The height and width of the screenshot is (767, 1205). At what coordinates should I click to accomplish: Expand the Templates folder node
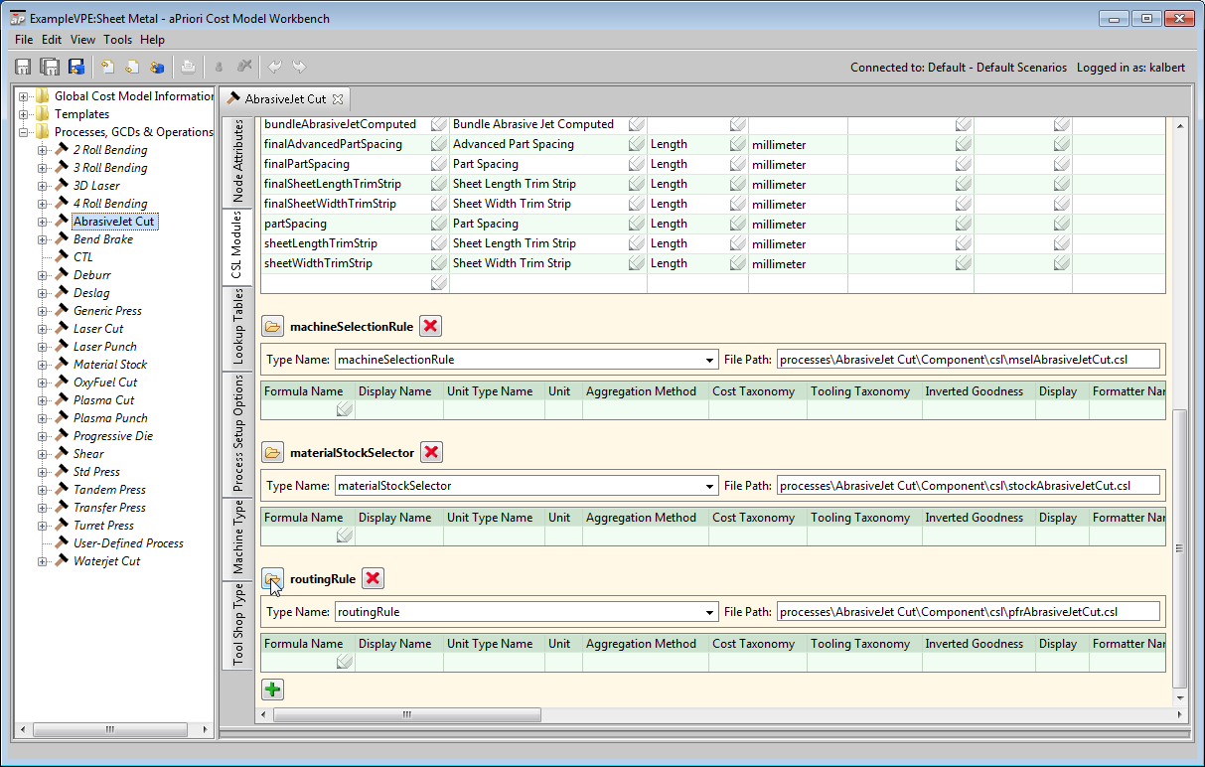pyautogui.click(x=23, y=114)
